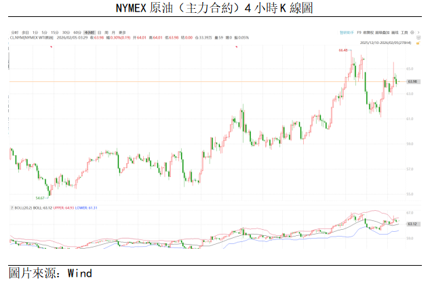Image resolution: width=430 pixels, height=282 pixels.
Task: Select the 15分 timeframe tab
Action: click(54, 32)
